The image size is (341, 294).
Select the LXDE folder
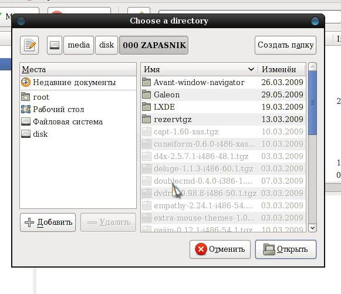223,107
